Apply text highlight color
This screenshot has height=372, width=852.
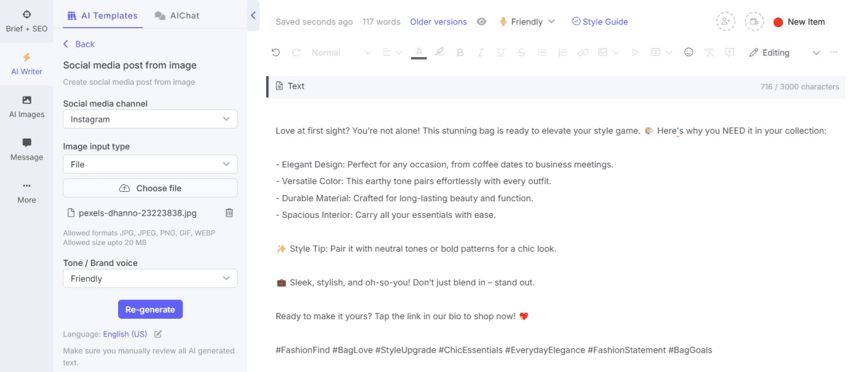click(439, 52)
